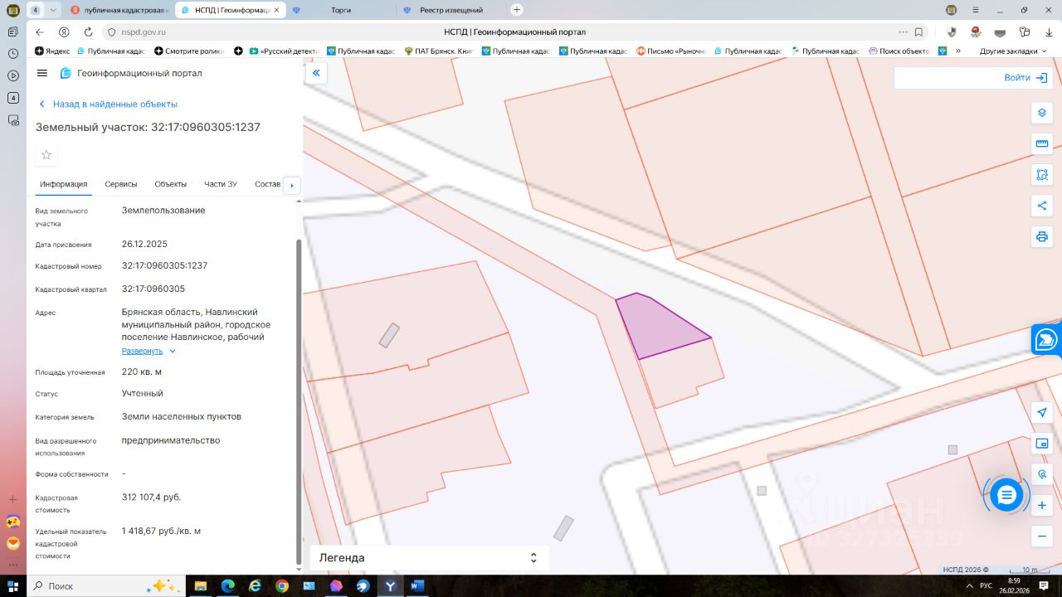
Task: Zoom out on the map
Action: coord(1042,536)
